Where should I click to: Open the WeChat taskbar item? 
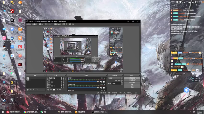pos(44,112)
